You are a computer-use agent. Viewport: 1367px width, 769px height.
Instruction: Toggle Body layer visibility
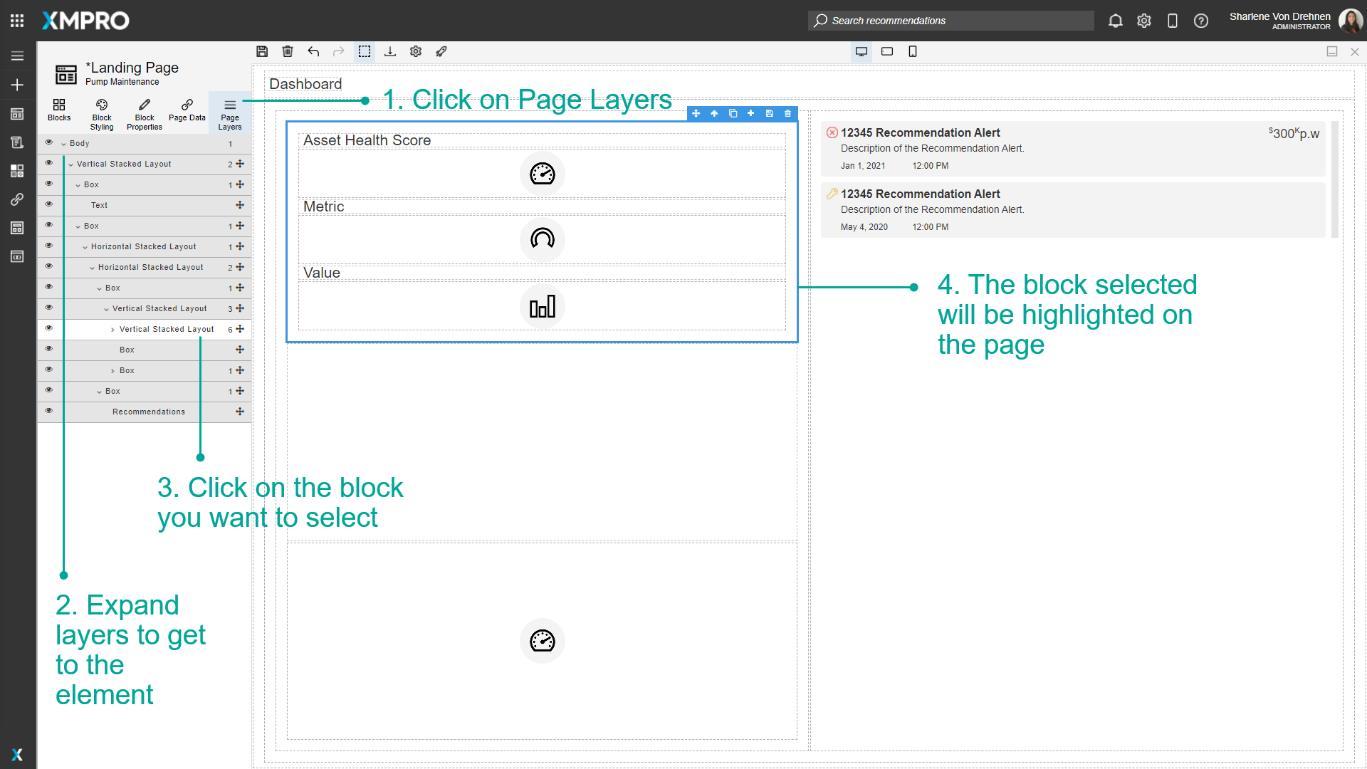(49, 142)
